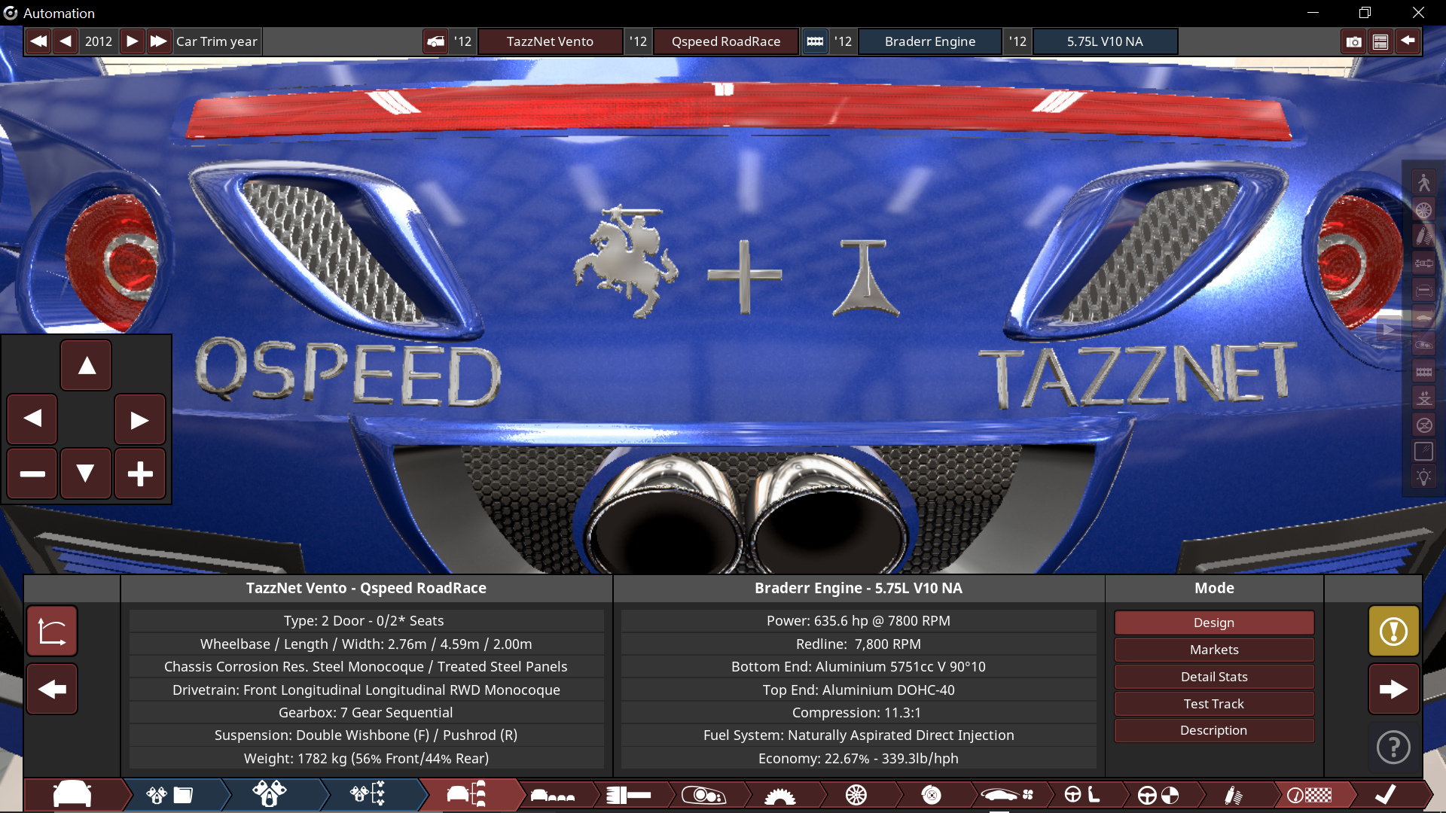1446x813 pixels.
Task: Toggle the light bulb lighting icon
Action: 1423,477
